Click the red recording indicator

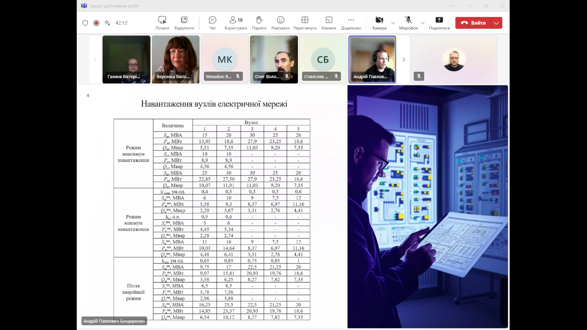96,23
